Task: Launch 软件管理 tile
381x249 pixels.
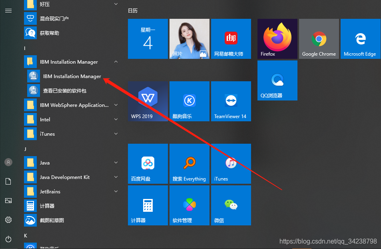Action: (189, 205)
